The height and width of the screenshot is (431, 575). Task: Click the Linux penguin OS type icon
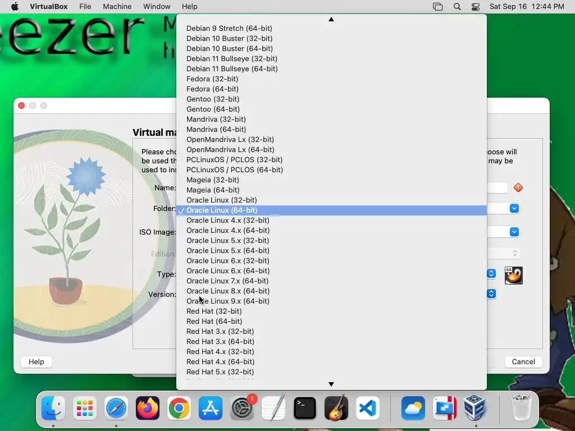pos(513,275)
